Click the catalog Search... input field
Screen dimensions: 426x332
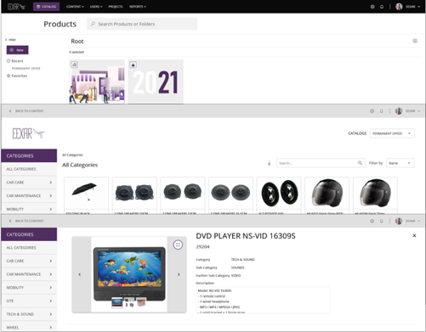(x=321, y=163)
